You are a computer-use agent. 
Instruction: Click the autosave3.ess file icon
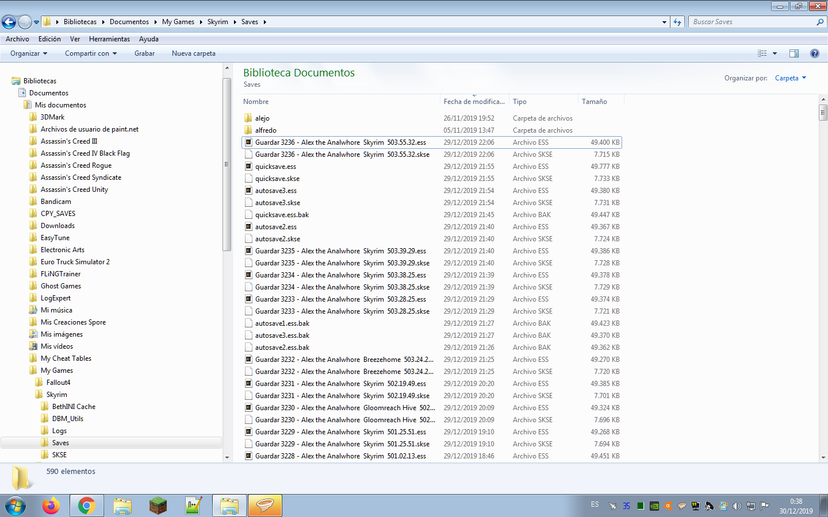248,190
